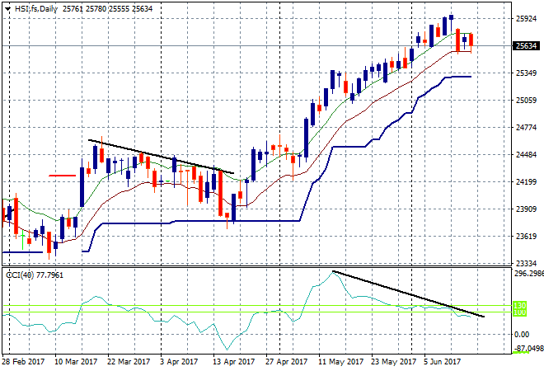This screenshot has width=544, height=371.
Task: Click the 13 Apr 2017 date label
Action: (233, 362)
